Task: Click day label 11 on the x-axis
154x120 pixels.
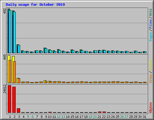Action: click(54, 117)
